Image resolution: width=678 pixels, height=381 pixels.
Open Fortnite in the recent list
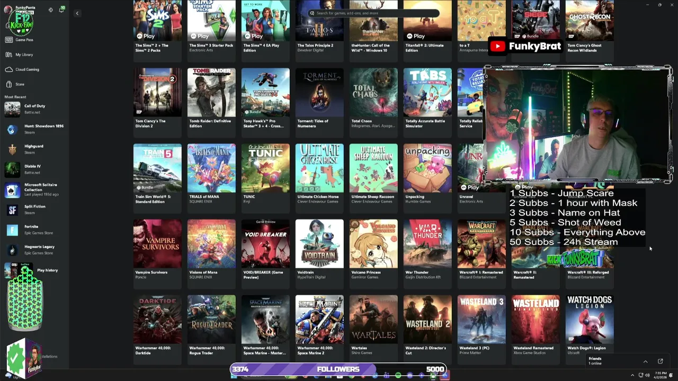pyautogui.click(x=34, y=230)
